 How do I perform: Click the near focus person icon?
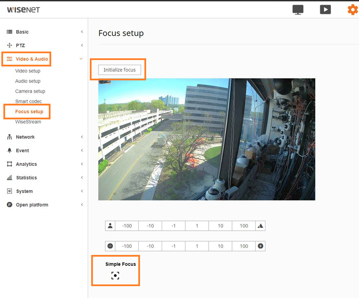(110, 226)
